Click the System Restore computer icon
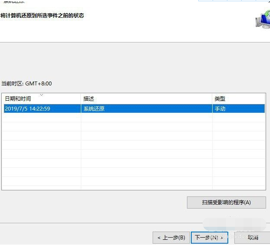Screen dimensions: 270x245 click(262, 20)
